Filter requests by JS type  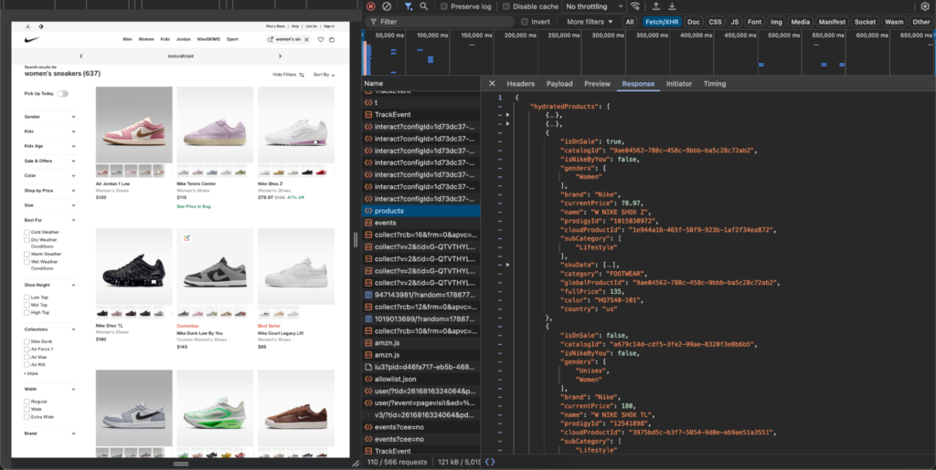734,21
